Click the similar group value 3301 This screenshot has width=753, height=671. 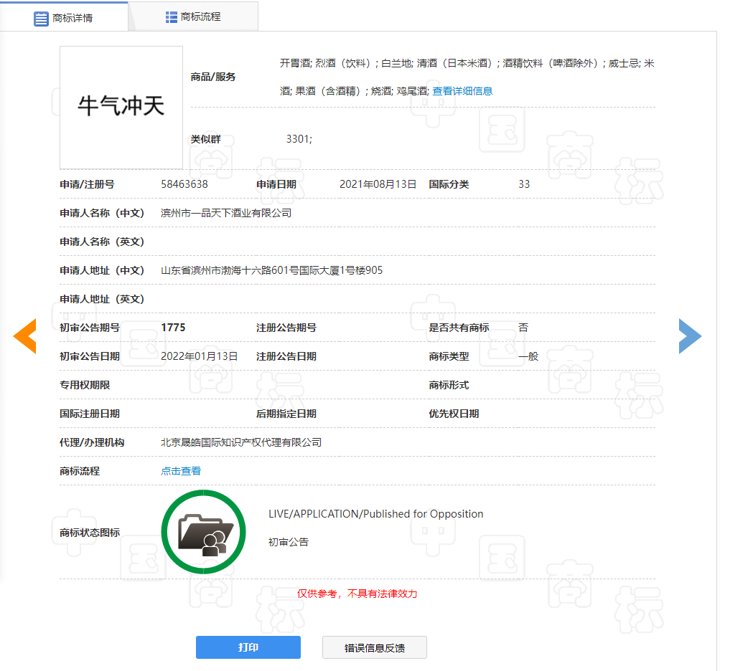[x=299, y=139]
